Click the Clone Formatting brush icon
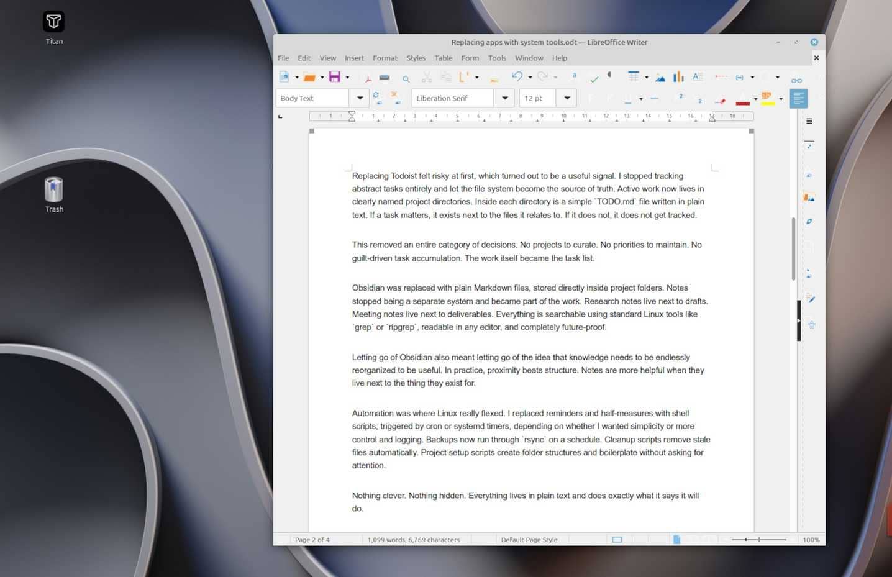This screenshot has width=892, height=577. pyautogui.click(x=494, y=78)
